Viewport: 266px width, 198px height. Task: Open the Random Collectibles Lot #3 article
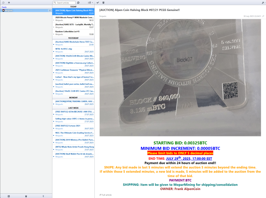point(73,33)
